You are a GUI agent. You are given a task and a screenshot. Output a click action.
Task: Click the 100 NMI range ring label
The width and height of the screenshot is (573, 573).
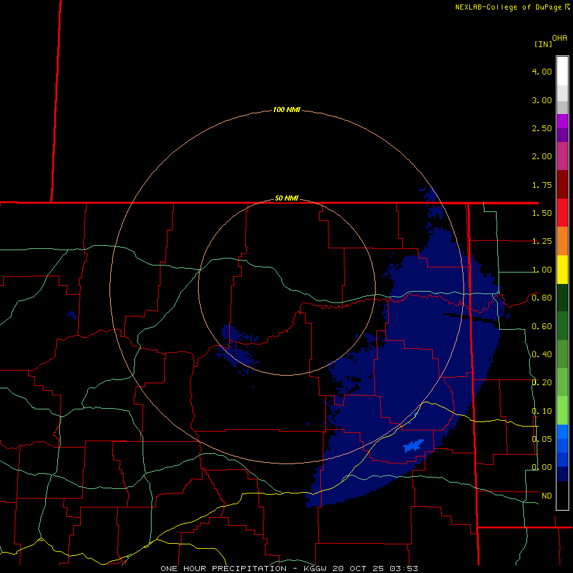click(x=286, y=110)
